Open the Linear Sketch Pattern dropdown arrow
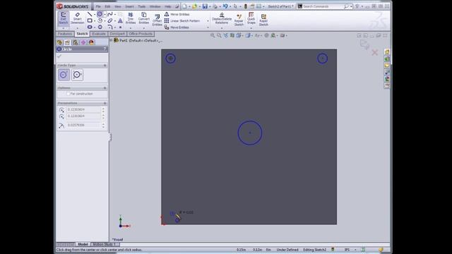 click(208, 21)
